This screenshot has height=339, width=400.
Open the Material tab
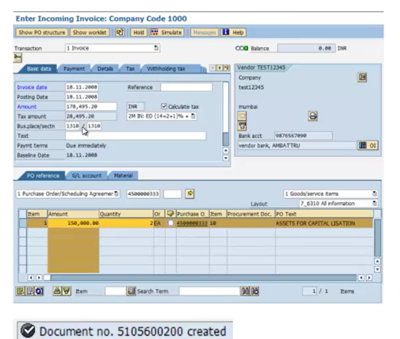pyautogui.click(x=123, y=175)
